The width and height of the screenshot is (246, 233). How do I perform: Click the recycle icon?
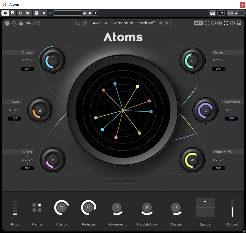[14, 23]
